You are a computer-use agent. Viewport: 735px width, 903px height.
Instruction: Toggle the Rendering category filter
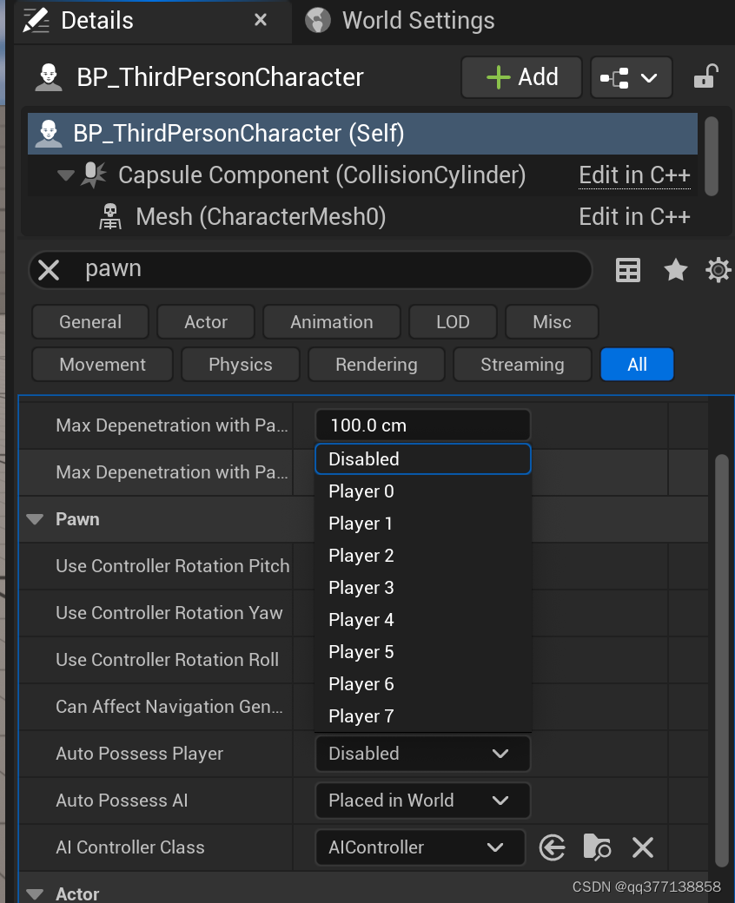click(x=377, y=365)
